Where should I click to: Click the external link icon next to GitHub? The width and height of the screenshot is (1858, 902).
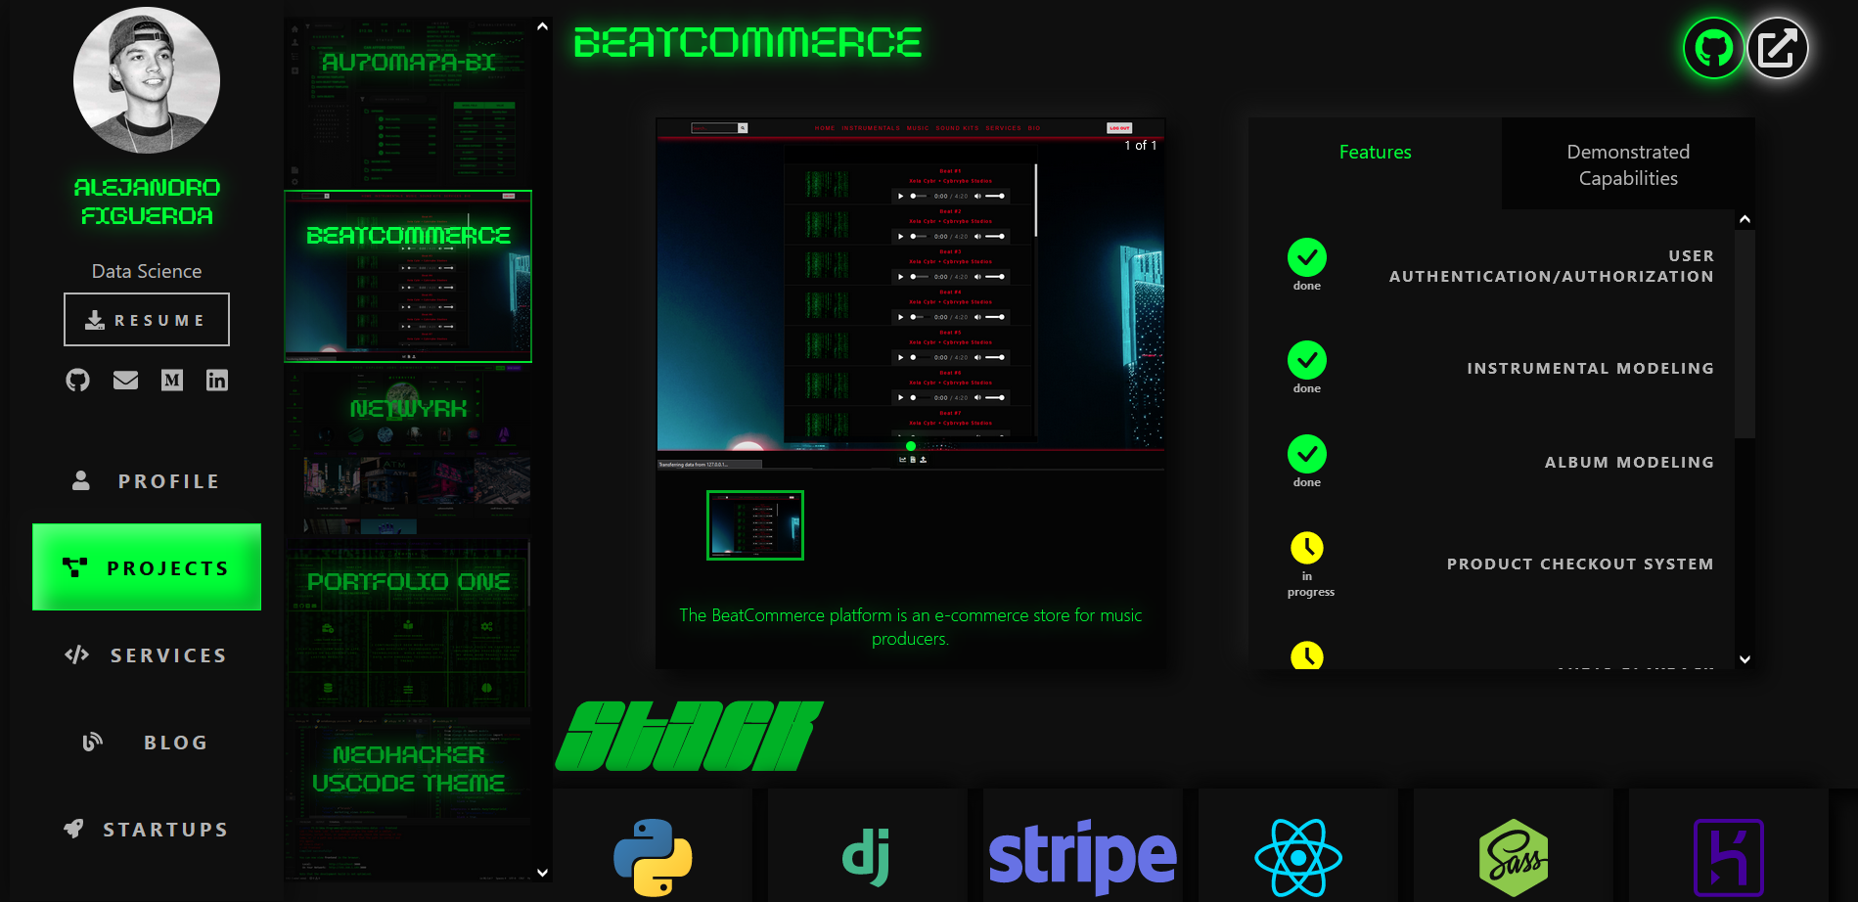1778,48
